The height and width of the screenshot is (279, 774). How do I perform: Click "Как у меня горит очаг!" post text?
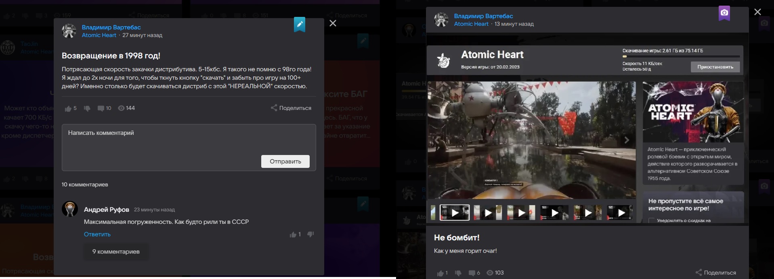coord(465,251)
